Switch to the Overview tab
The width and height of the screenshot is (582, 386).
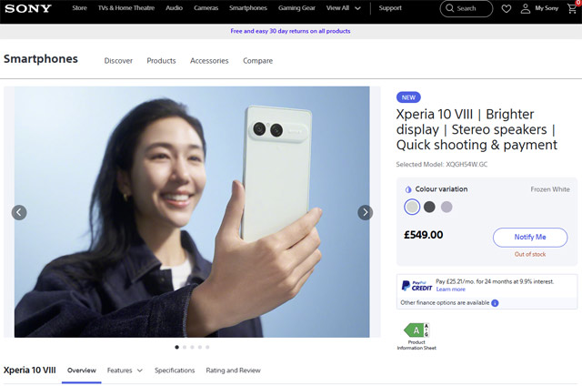point(82,371)
